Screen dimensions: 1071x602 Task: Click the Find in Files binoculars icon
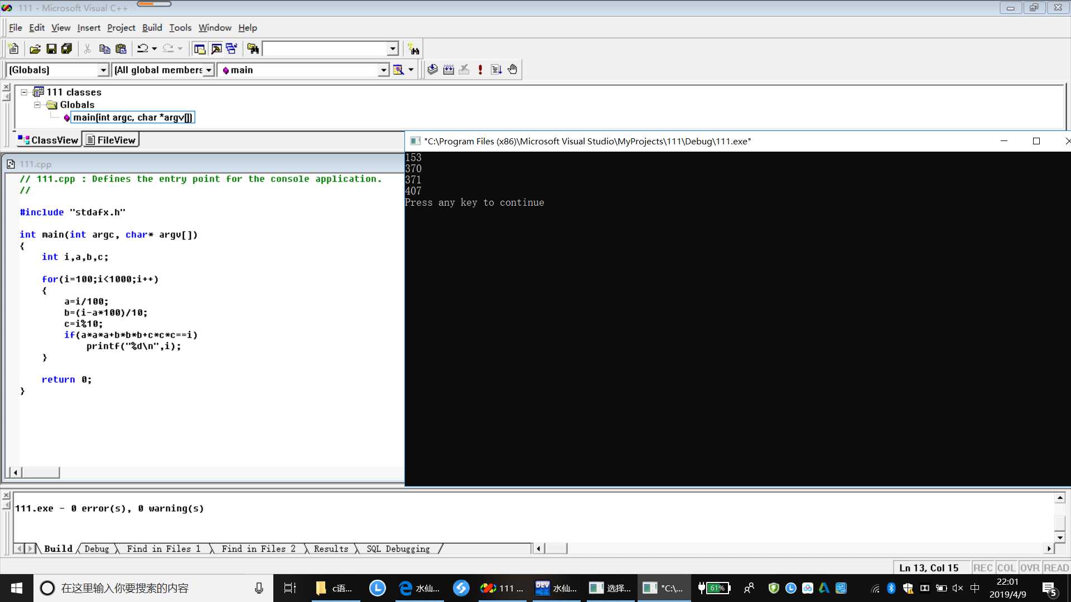click(x=253, y=49)
